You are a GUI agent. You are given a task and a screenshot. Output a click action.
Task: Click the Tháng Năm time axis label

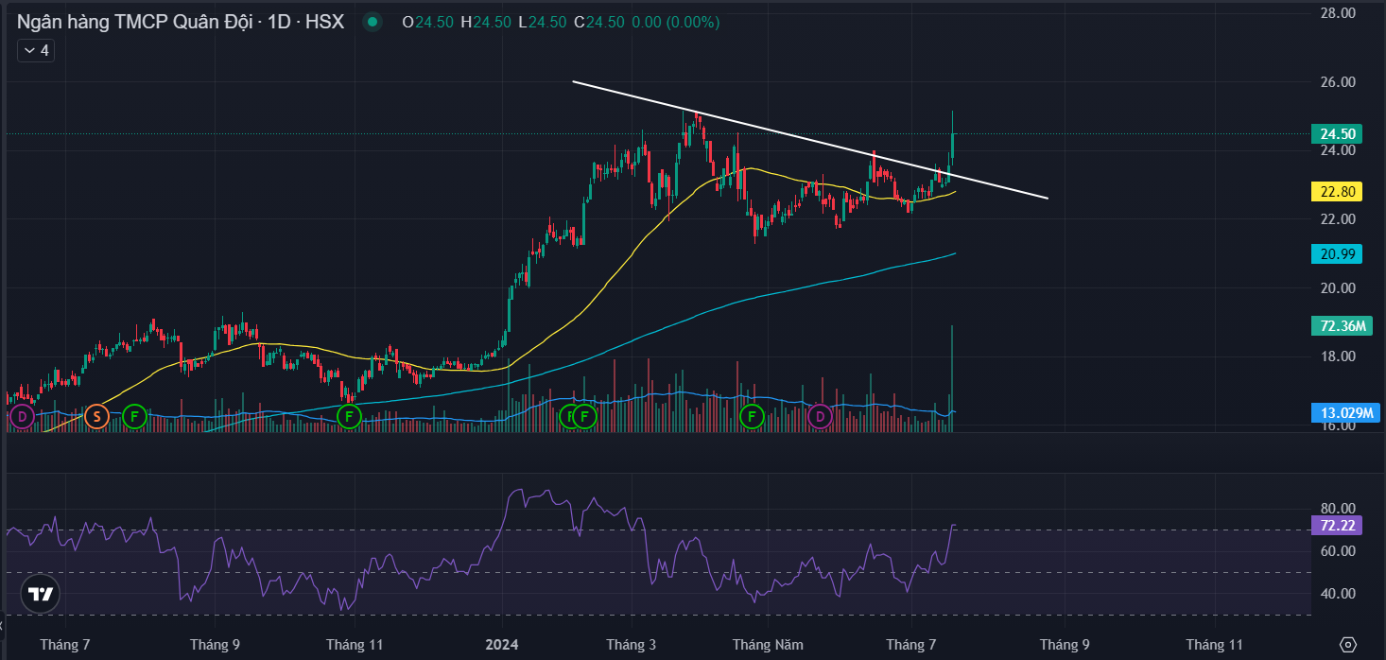[x=768, y=645]
